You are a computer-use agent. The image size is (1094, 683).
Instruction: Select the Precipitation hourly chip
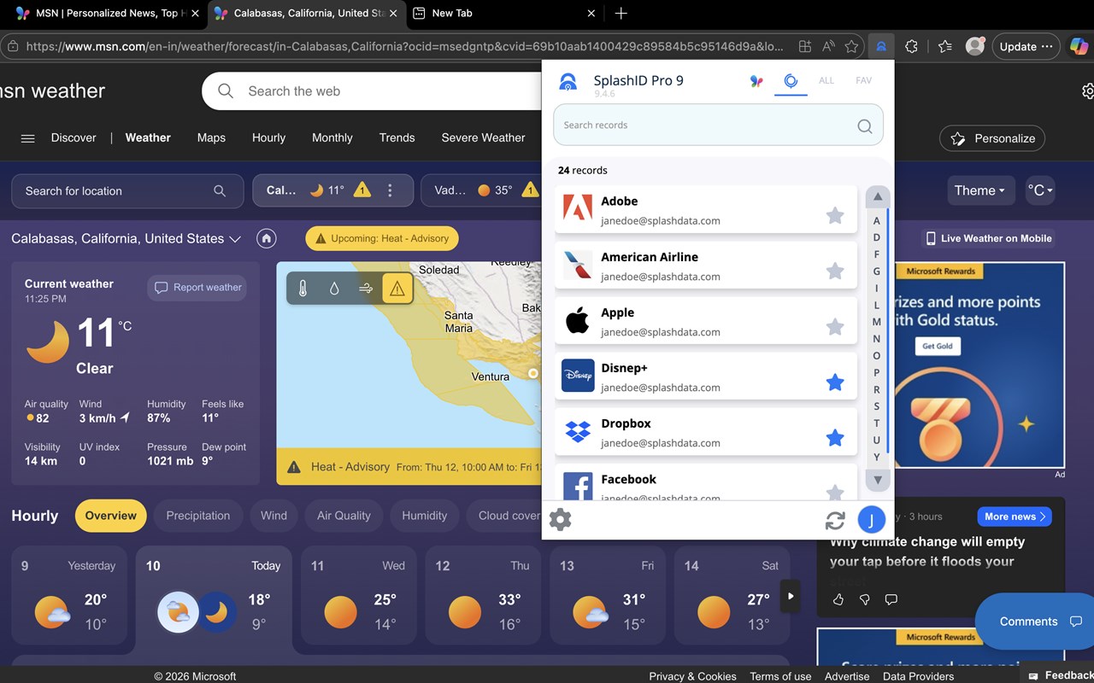click(x=198, y=516)
